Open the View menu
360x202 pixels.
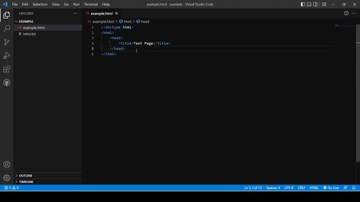pyautogui.click(x=56, y=4)
